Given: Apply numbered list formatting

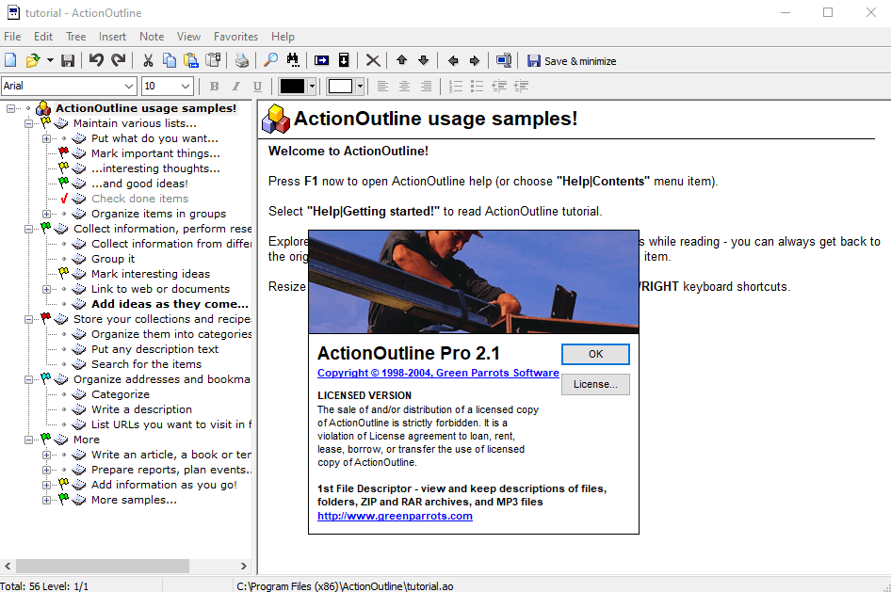Looking at the screenshot, I should (x=455, y=87).
